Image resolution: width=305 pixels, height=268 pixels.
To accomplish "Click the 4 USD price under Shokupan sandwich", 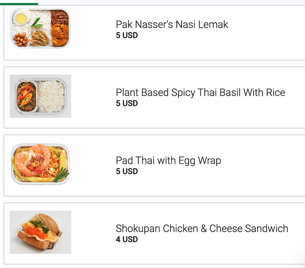I will [127, 239].
